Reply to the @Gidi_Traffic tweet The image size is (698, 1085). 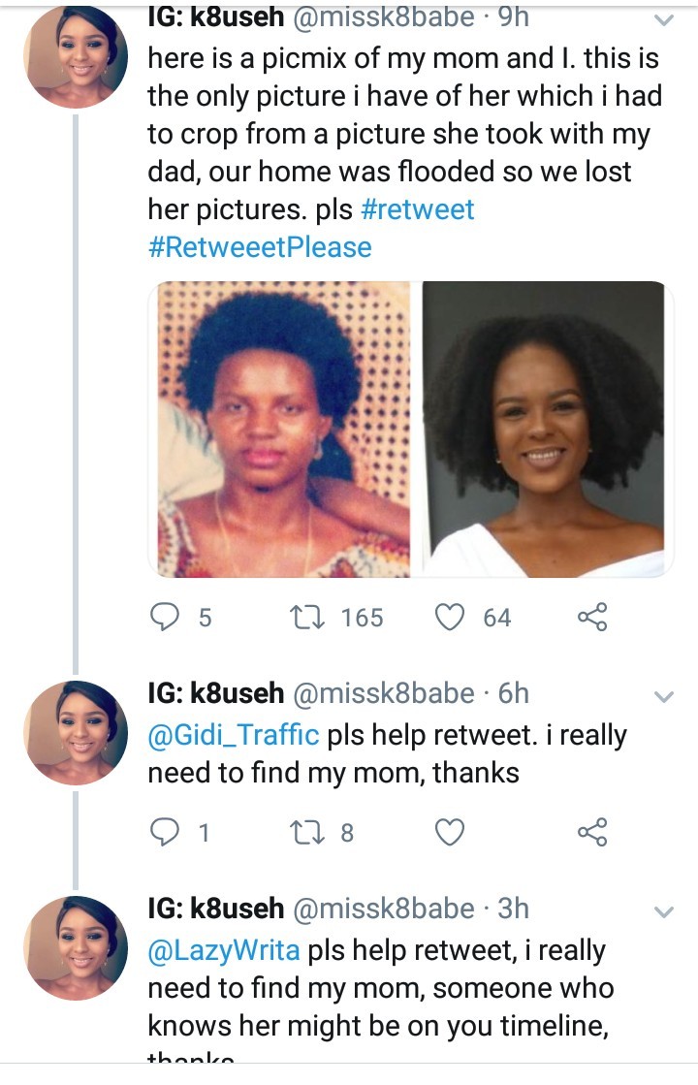tap(167, 832)
